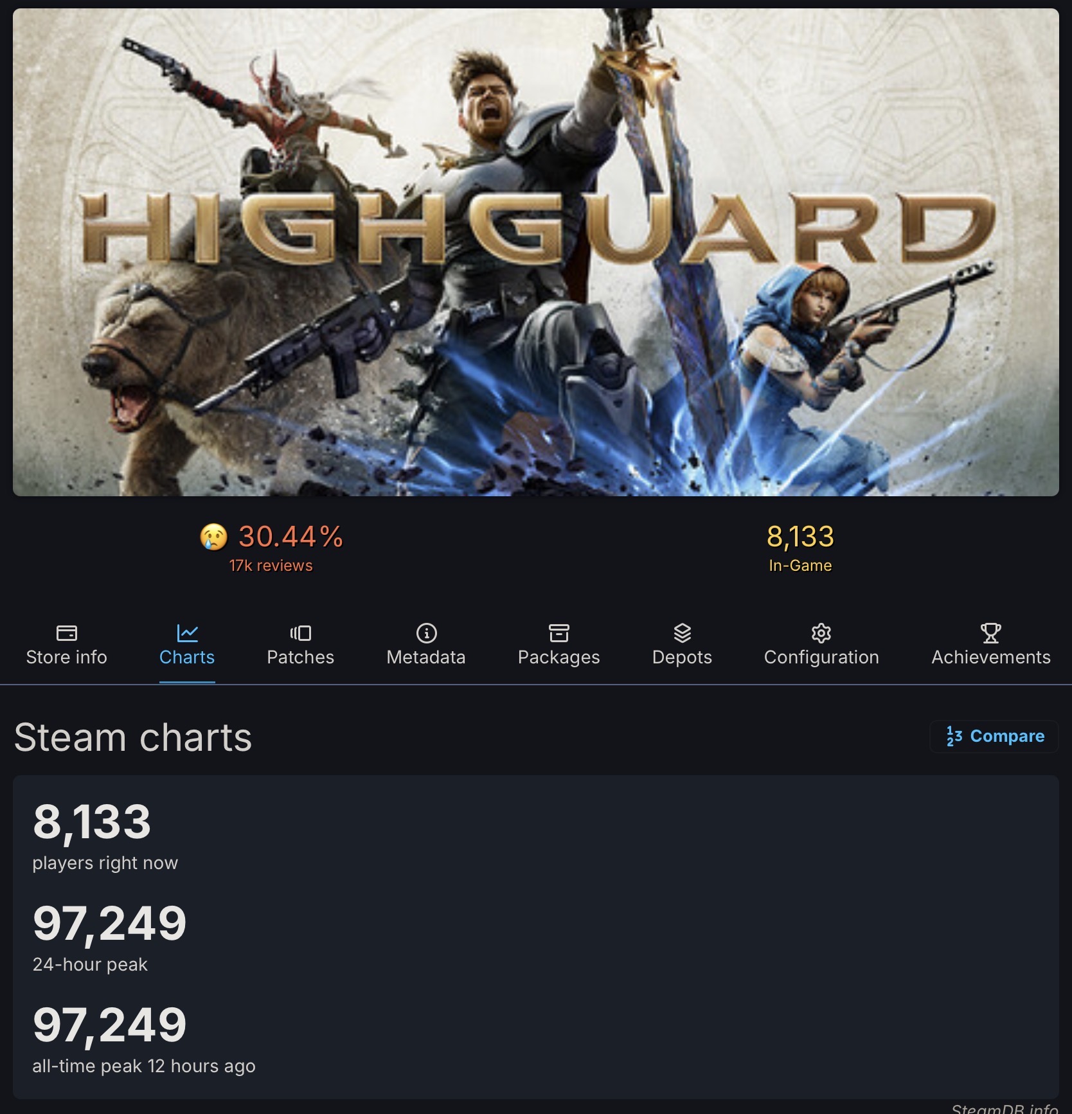Switch to the Patches tab
The height and width of the screenshot is (1114, 1072).
[300, 657]
